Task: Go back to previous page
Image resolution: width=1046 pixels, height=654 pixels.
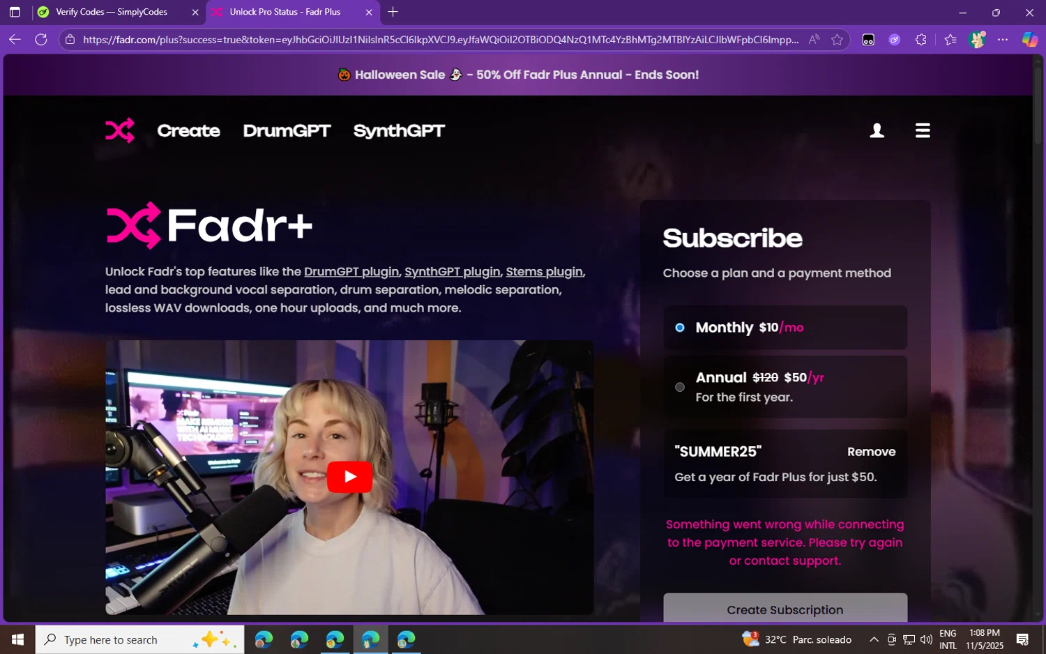Action: pos(15,40)
